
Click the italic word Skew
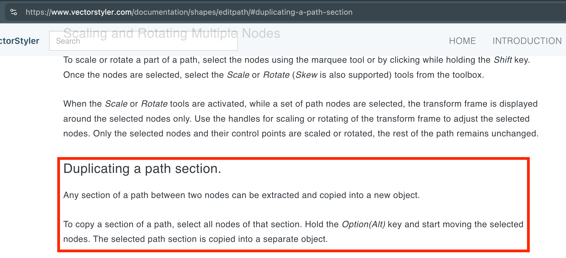click(306, 75)
